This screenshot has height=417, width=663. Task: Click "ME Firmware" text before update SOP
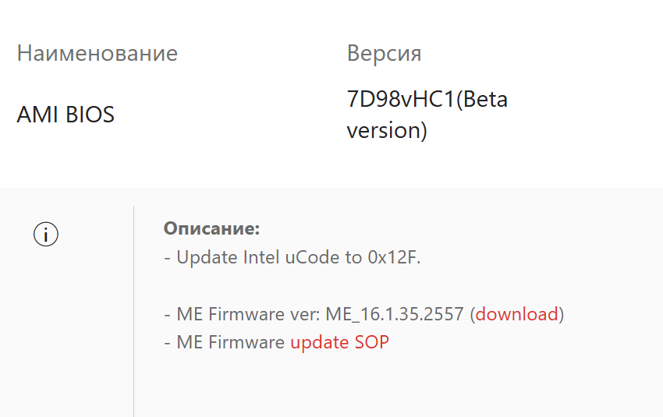[231, 341]
